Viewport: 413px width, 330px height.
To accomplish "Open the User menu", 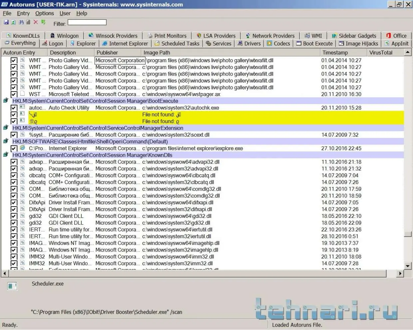I will [65, 13].
